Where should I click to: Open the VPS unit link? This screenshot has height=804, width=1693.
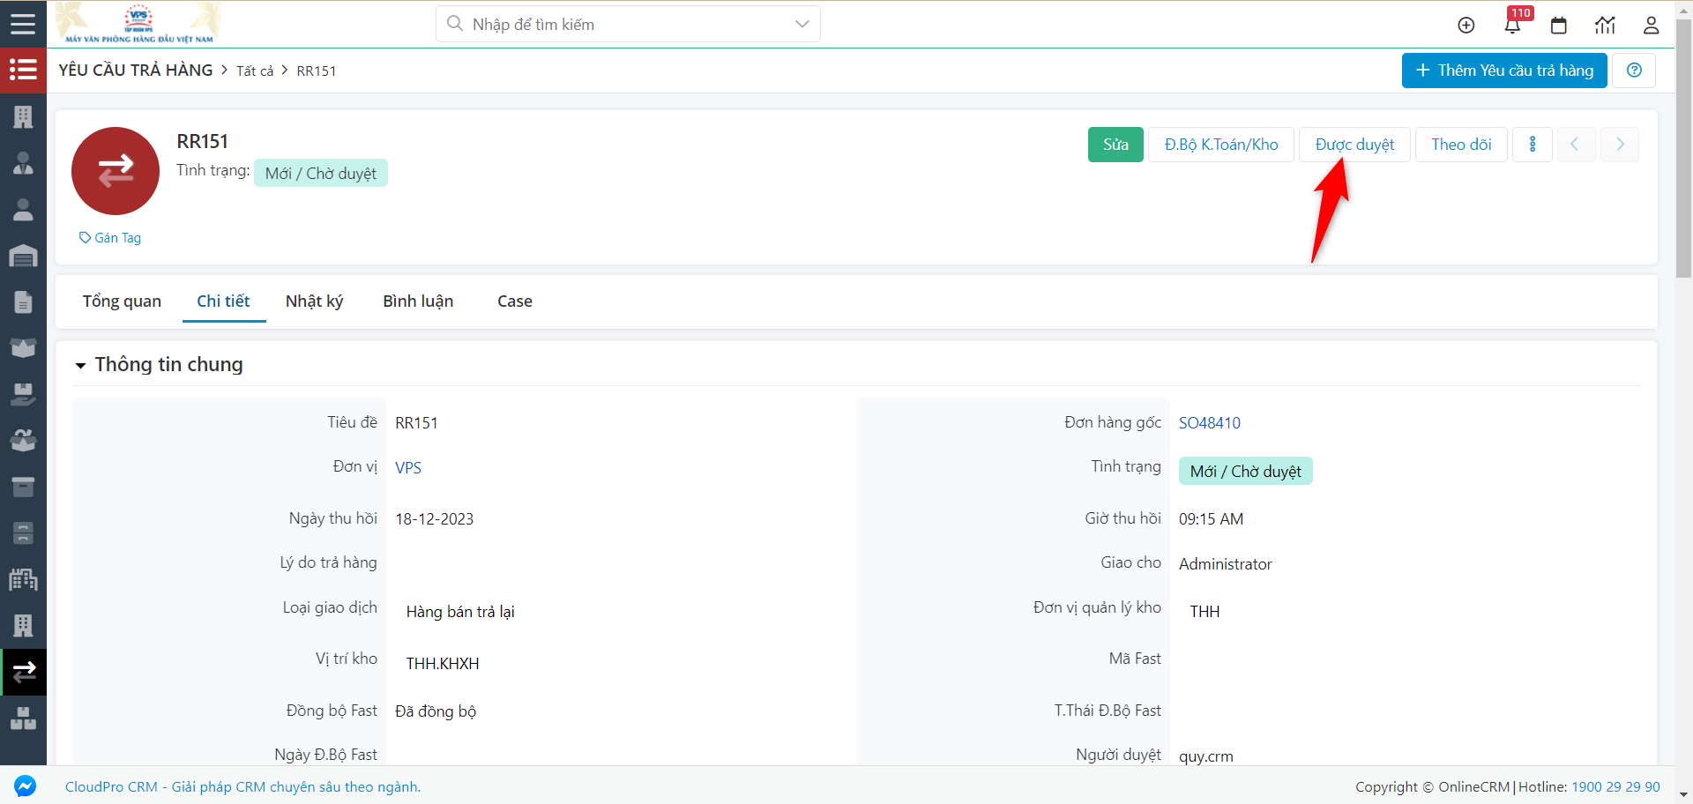click(408, 468)
